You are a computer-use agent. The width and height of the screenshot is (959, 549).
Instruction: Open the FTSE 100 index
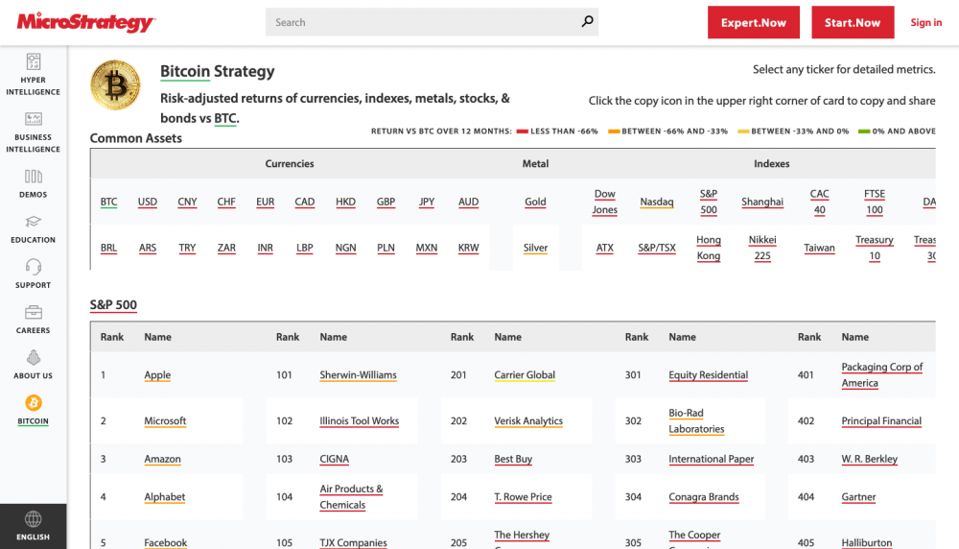pos(875,202)
